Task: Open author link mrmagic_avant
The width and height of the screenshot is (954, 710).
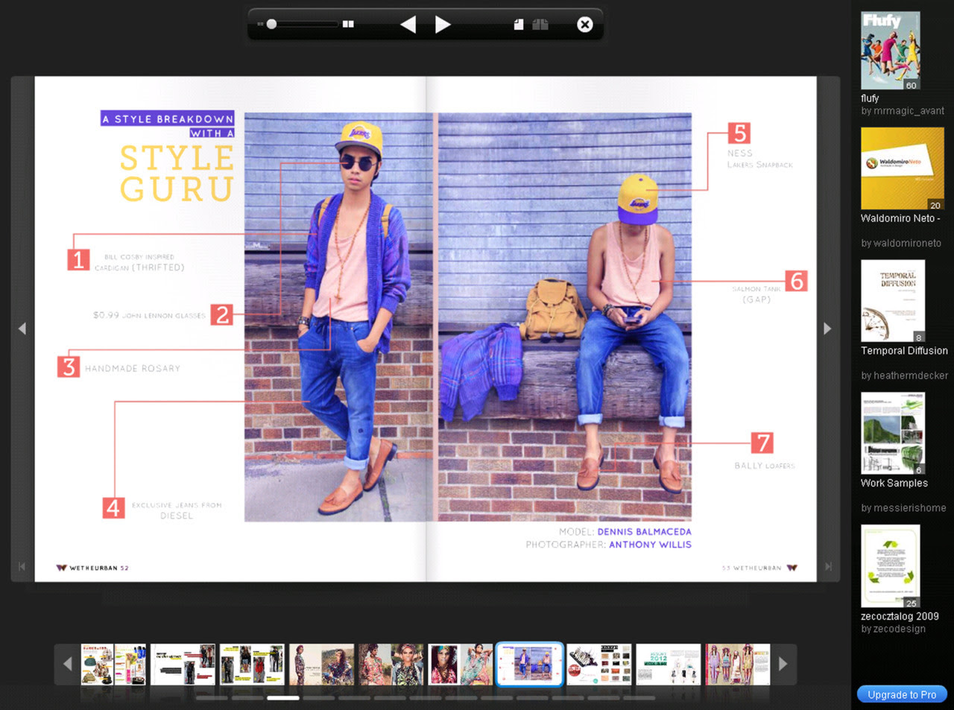Action: [x=903, y=111]
